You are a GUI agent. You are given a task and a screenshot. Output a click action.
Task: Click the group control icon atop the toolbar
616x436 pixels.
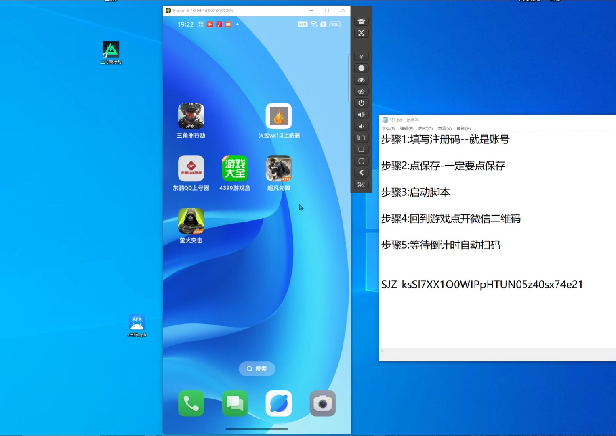361,21
